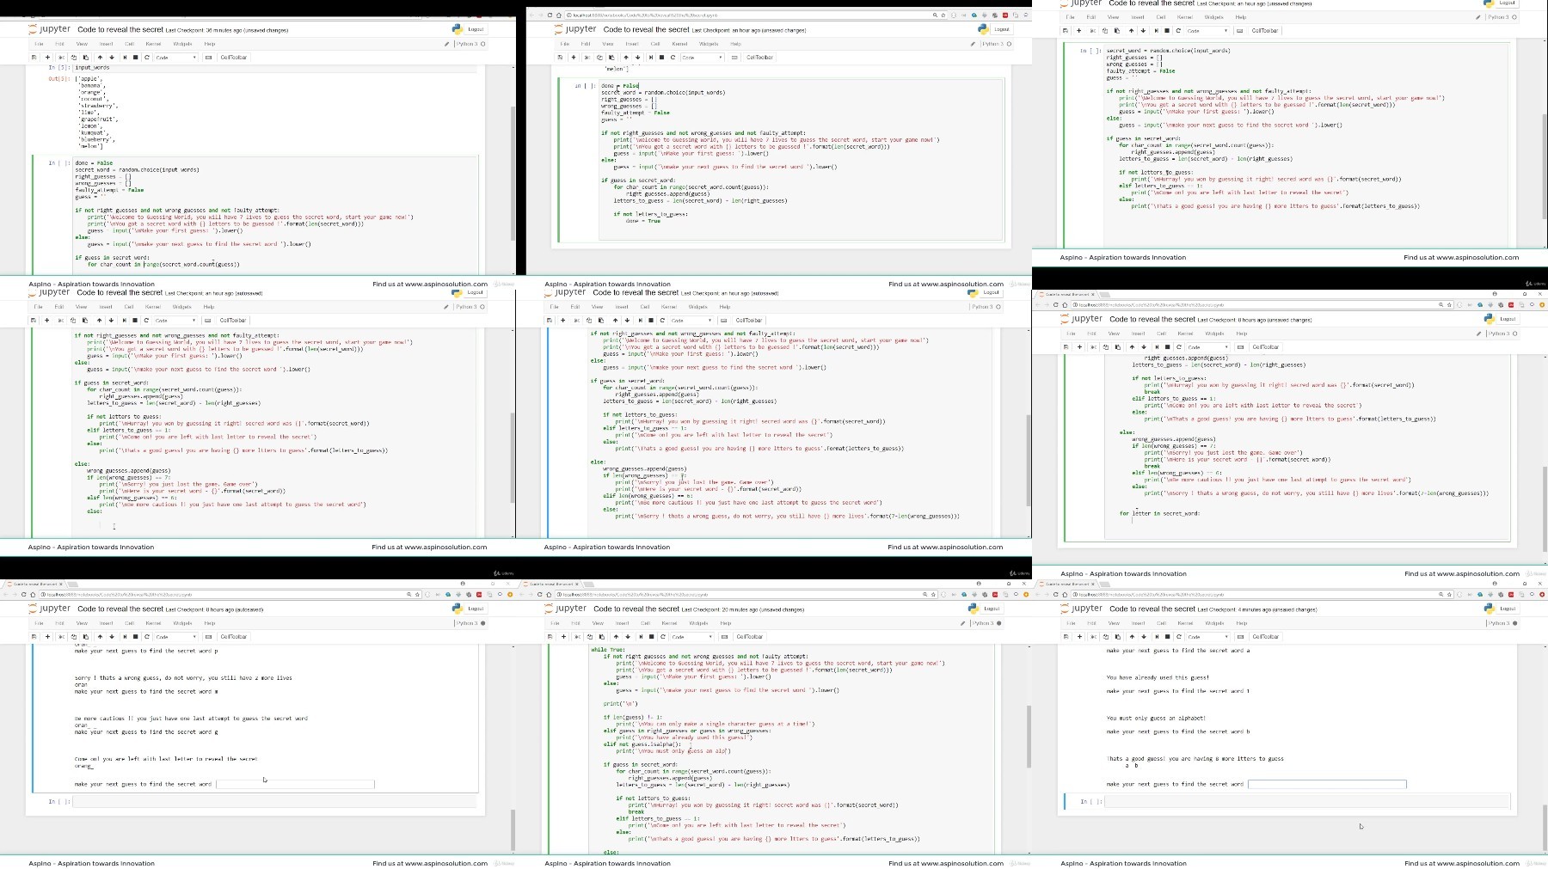1548x869 pixels.
Task: Open Insert menu in the bottom-left notebook
Action: tap(106, 623)
